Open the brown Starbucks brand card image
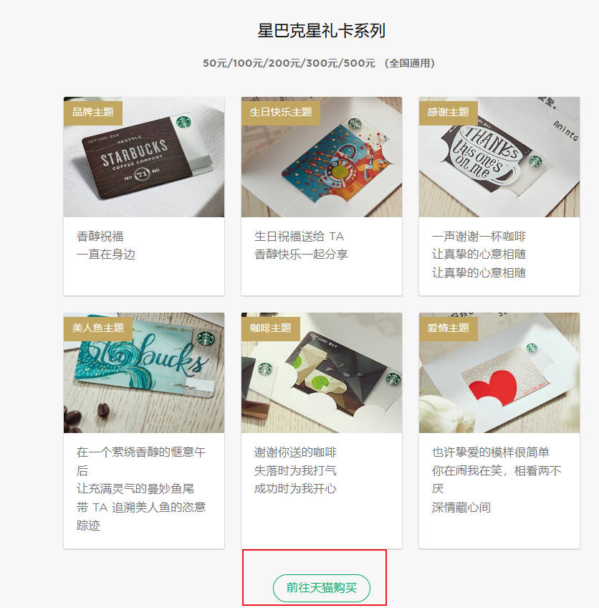This screenshot has height=608, width=599. 144,157
